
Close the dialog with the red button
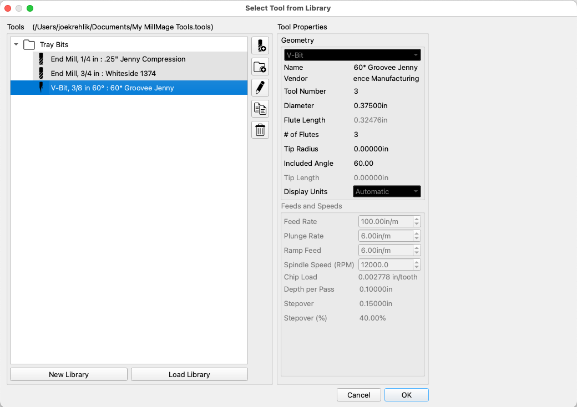pos(8,8)
